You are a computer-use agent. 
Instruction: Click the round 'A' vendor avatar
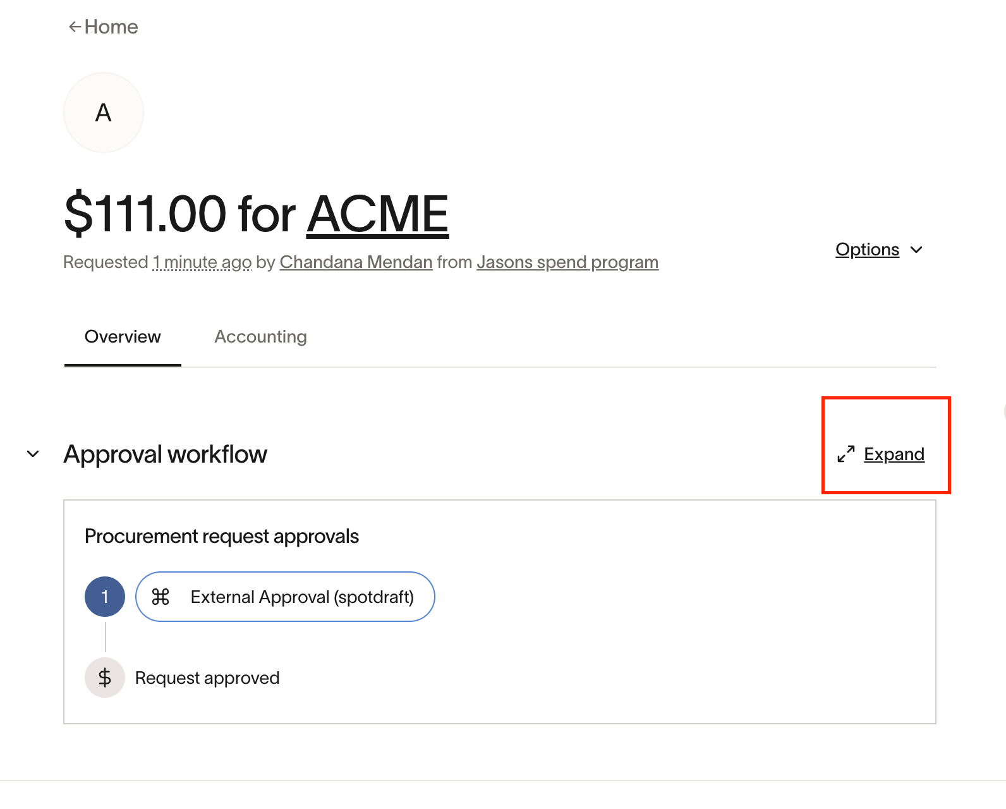coord(104,113)
